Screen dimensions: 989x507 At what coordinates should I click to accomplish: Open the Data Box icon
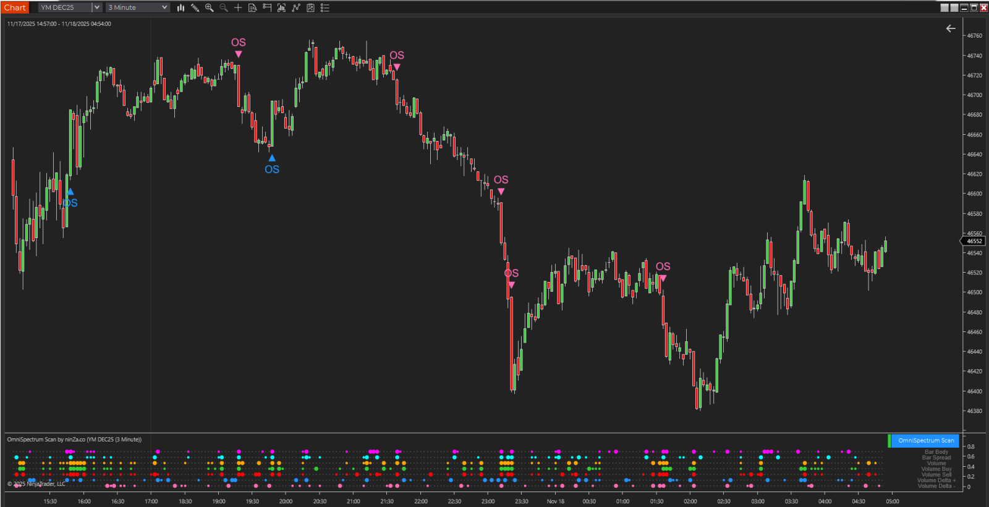tap(252, 7)
